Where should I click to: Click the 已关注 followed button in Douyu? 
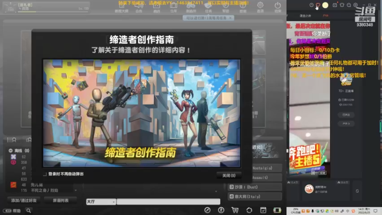346,115
